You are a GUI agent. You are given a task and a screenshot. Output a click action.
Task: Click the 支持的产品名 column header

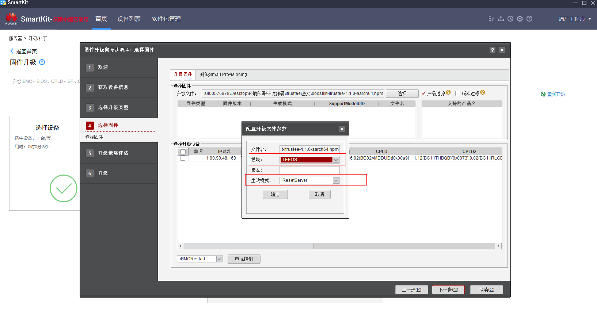pos(462,104)
